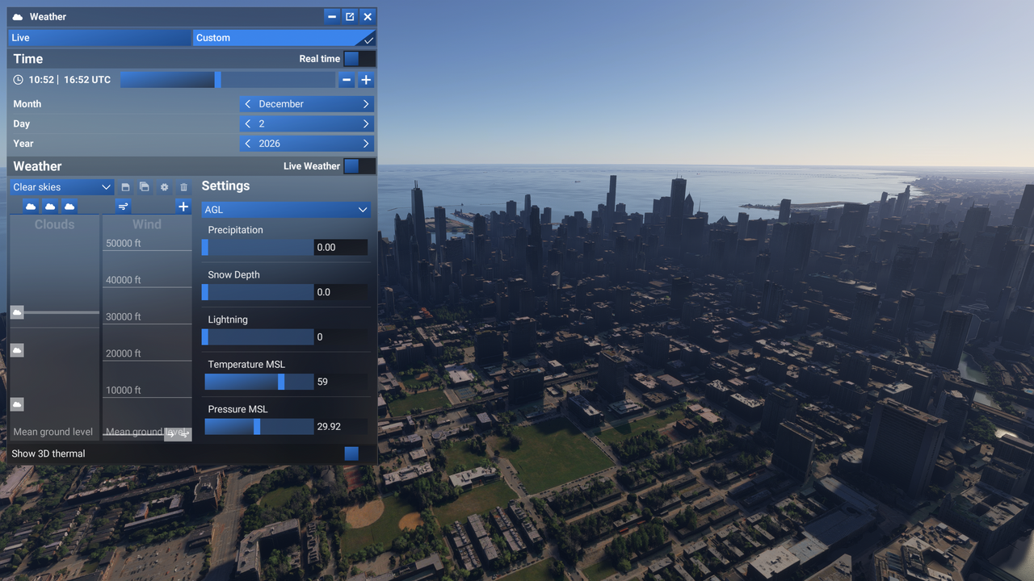The image size is (1034, 581).
Task: Click Mean ground level in Clouds column
Action: tap(53, 433)
